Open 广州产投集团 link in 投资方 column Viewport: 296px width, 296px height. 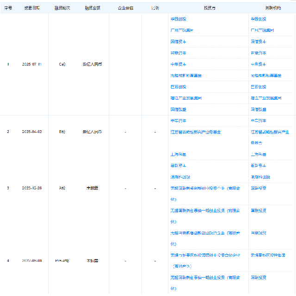(x=182, y=30)
